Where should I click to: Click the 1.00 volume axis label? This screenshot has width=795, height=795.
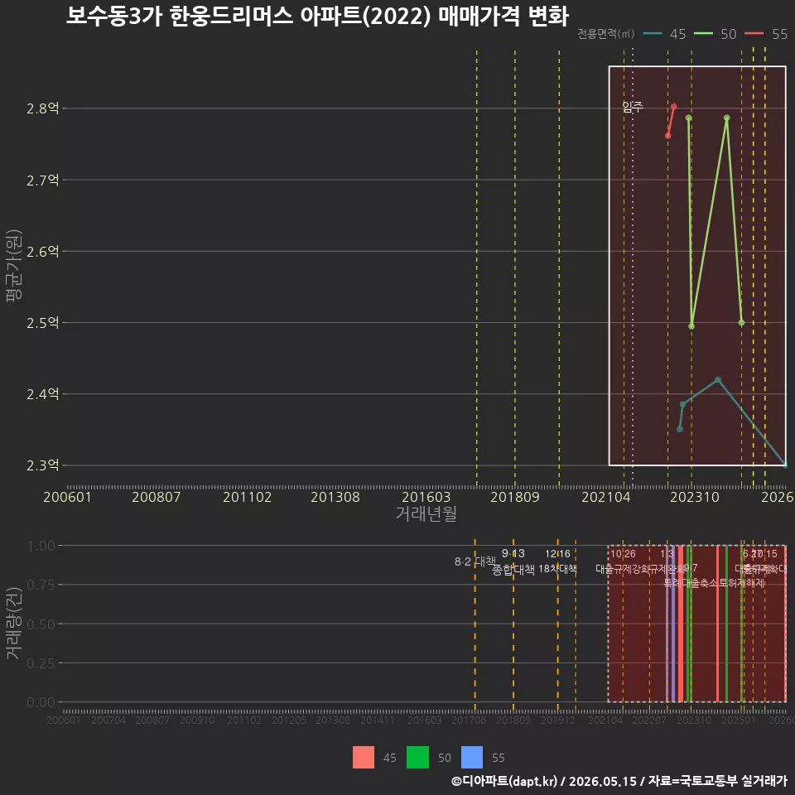coord(41,546)
